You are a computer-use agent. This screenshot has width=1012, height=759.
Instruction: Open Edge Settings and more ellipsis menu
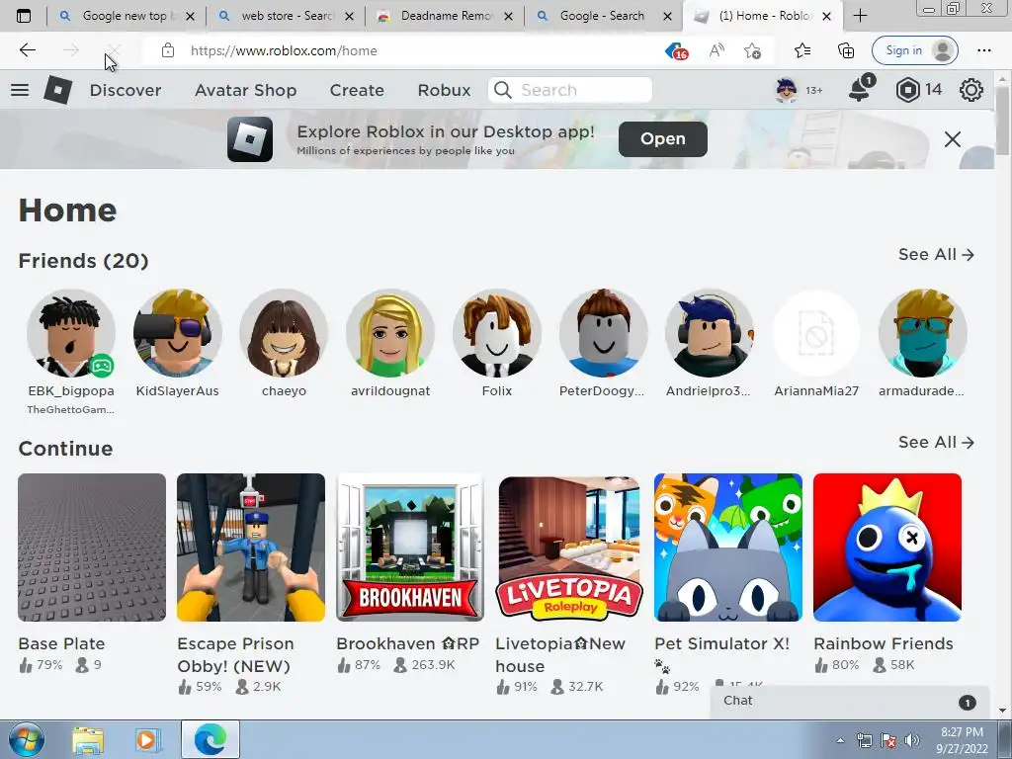click(x=983, y=50)
